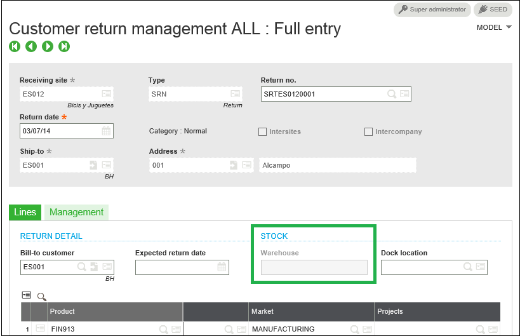
Task: Open Expected return date calendar icon
Action: [x=222, y=267]
